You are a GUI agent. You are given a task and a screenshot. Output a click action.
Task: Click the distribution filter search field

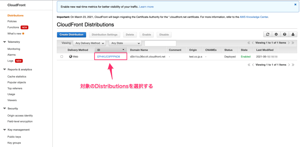tap(160, 43)
